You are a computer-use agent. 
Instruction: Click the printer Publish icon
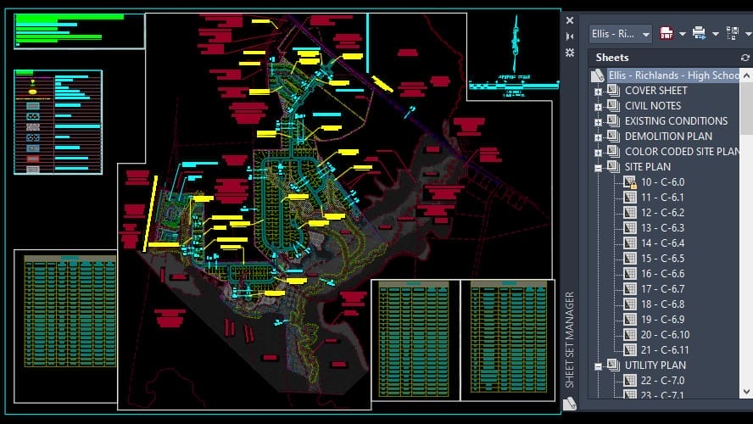699,33
